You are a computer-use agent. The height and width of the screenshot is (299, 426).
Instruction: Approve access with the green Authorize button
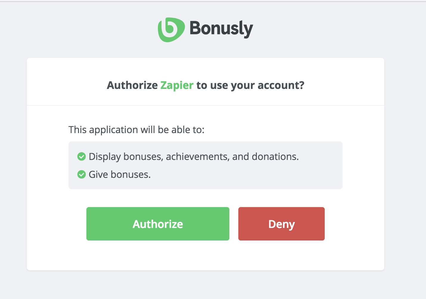pyautogui.click(x=158, y=224)
